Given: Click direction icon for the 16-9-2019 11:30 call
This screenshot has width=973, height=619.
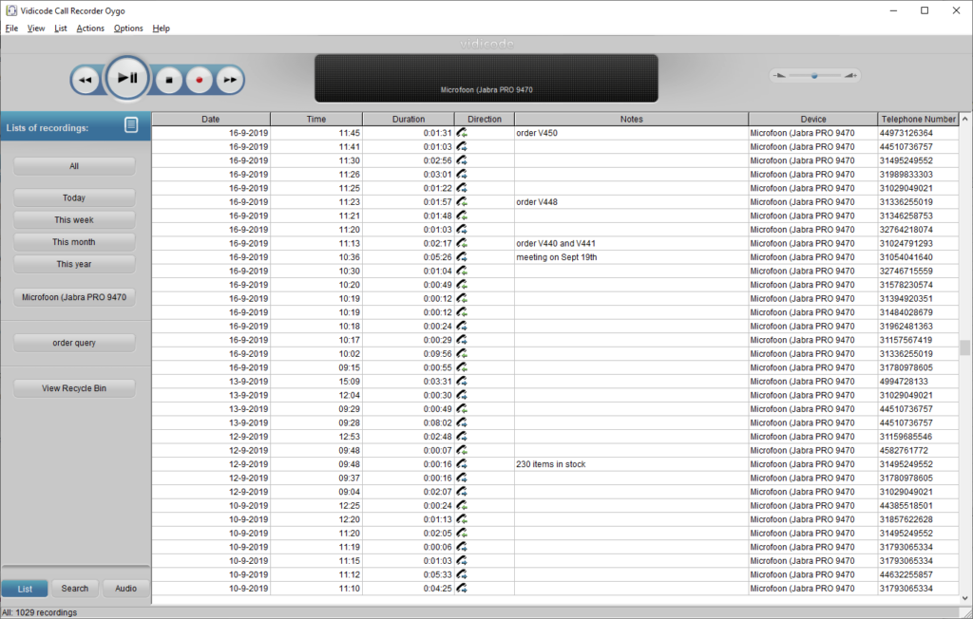Looking at the screenshot, I should [462, 160].
